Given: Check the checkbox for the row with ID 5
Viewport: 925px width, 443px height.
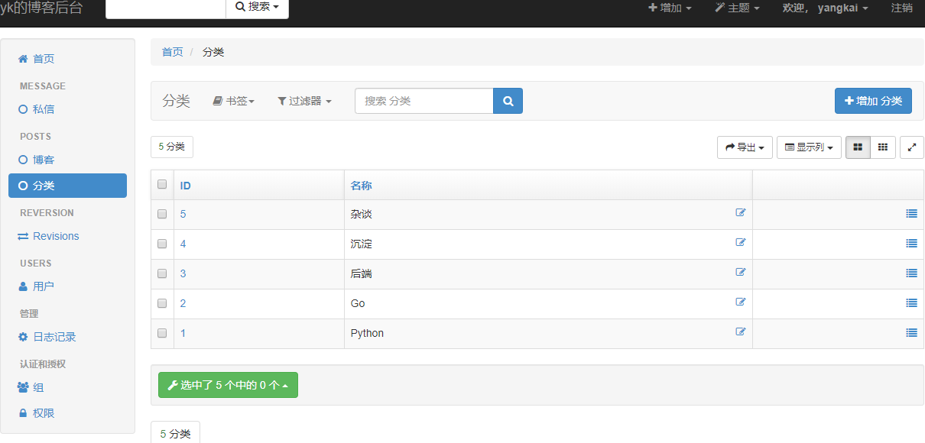Looking at the screenshot, I should pyautogui.click(x=162, y=215).
